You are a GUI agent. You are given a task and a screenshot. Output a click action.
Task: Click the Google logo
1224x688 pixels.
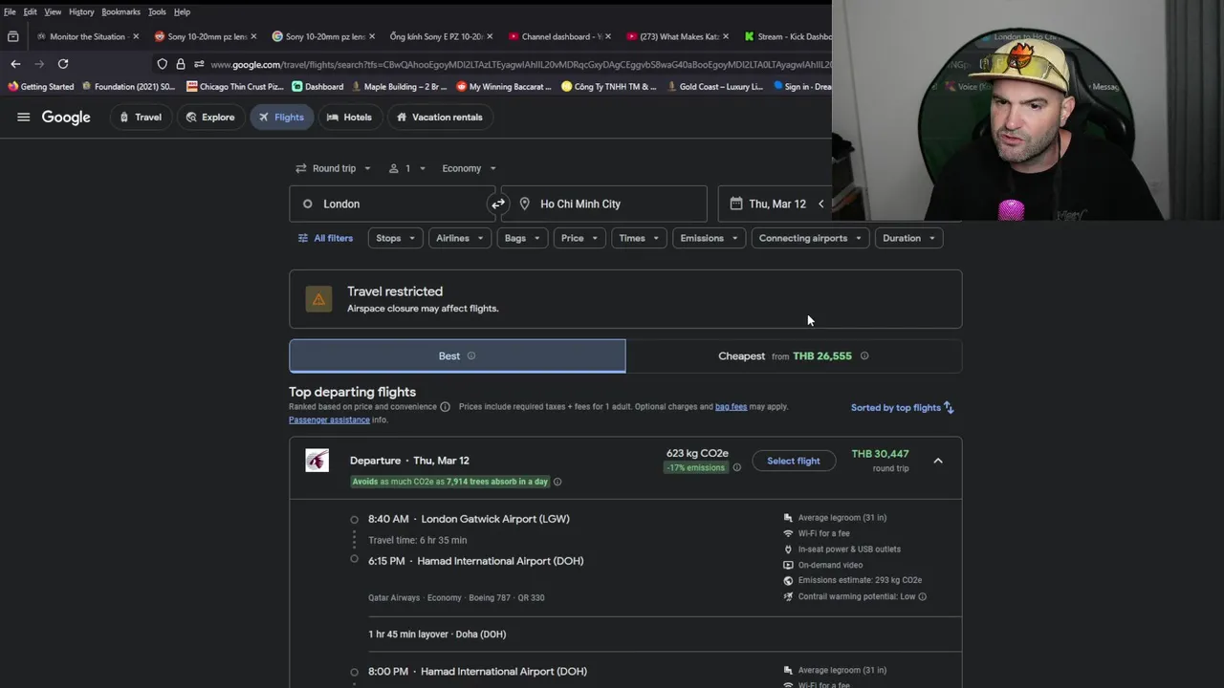[66, 118]
